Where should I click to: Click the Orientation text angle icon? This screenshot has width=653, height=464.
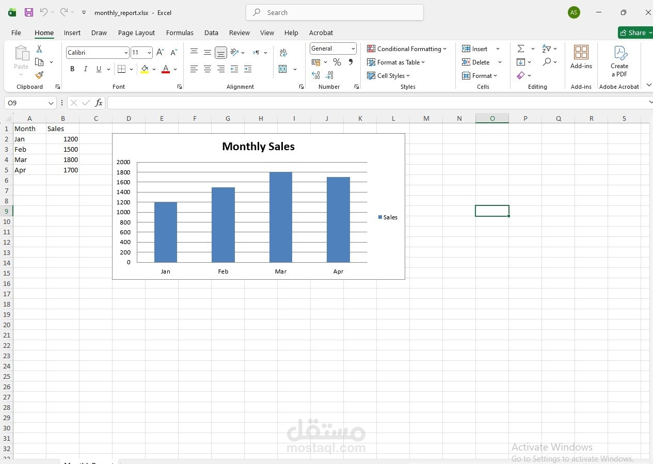tap(234, 53)
